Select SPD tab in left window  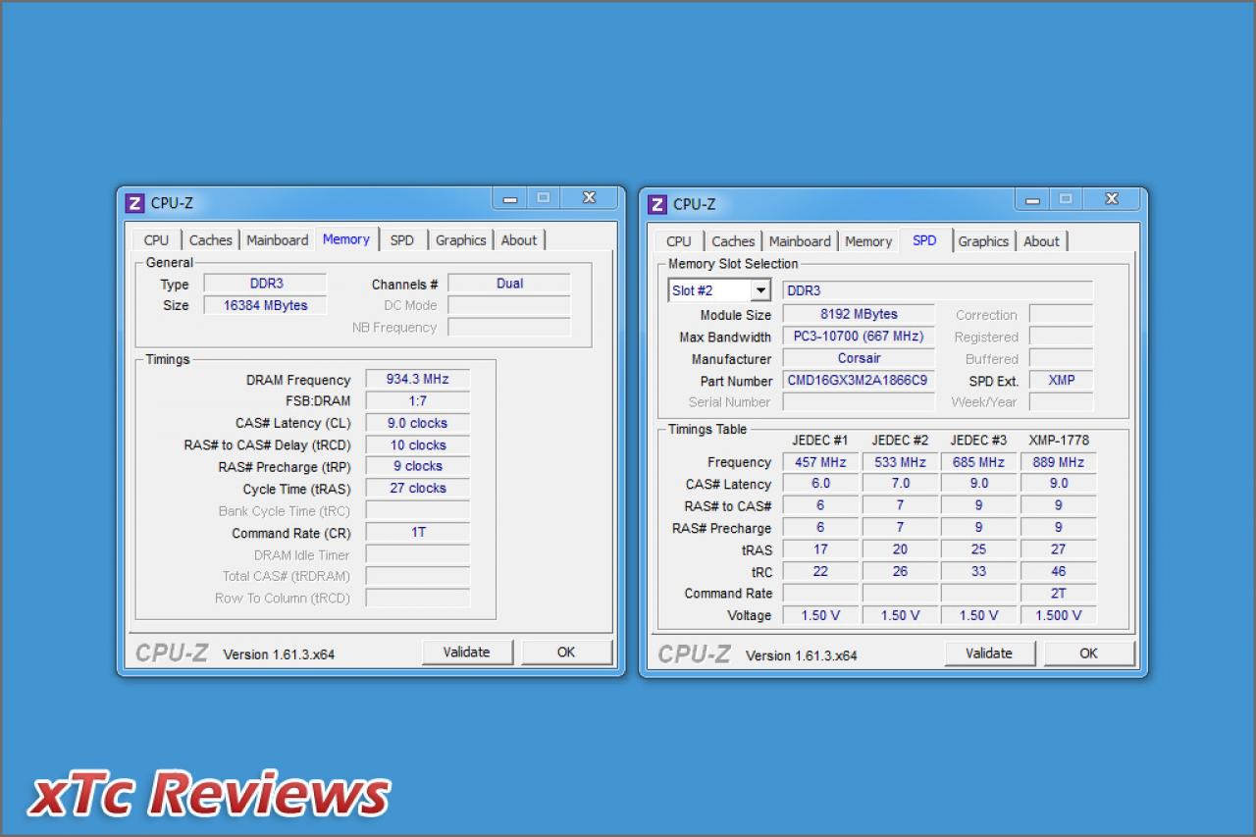tap(402, 240)
